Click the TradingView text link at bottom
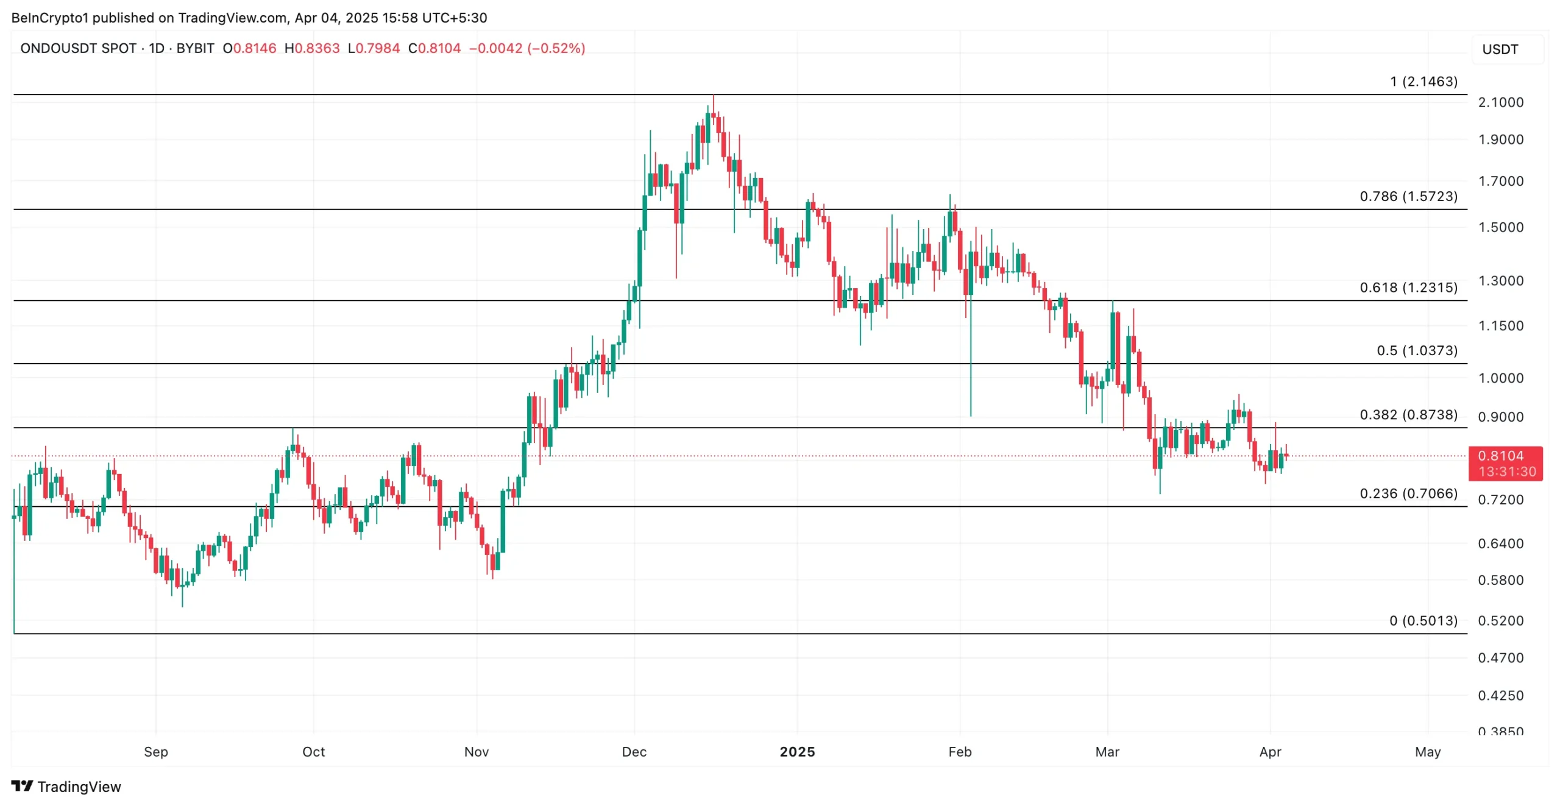 79,787
